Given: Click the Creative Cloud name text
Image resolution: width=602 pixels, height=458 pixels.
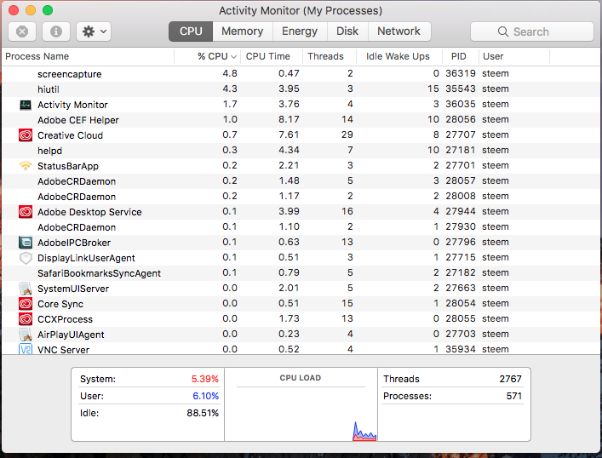Looking at the screenshot, I should [x=71, y=135].
